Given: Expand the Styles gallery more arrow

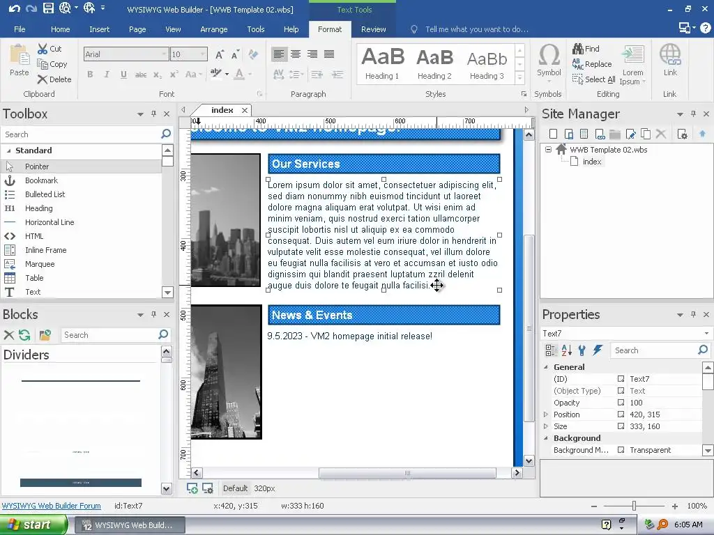Looking at the screenshot, I should [519, 78].
